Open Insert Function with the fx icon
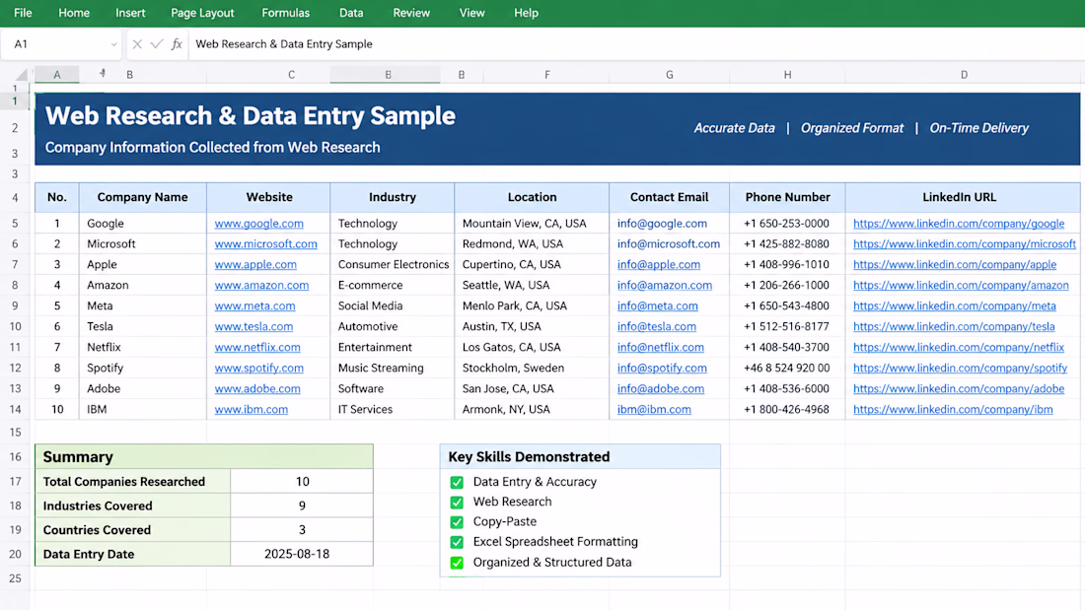Viewport: 1085px width, 610px height. pos(177,44)
